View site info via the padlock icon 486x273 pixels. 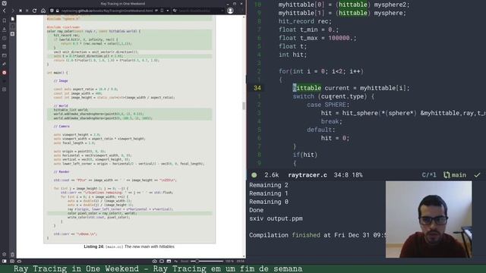point(58,11)
